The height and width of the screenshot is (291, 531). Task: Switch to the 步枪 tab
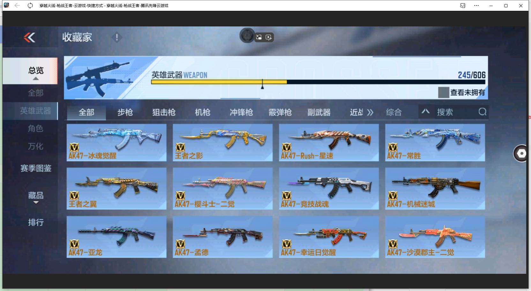(125, 112)
